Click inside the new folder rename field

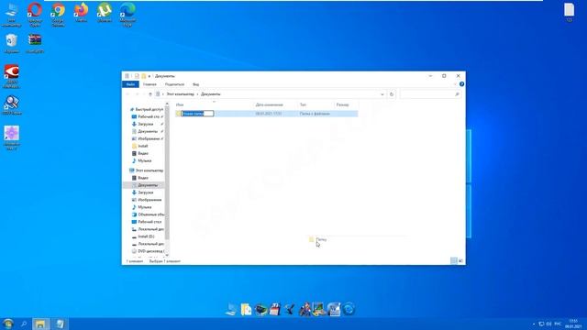point(198,114)
